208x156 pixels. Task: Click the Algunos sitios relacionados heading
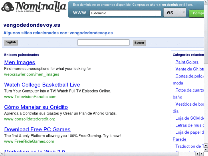[58, 33]
